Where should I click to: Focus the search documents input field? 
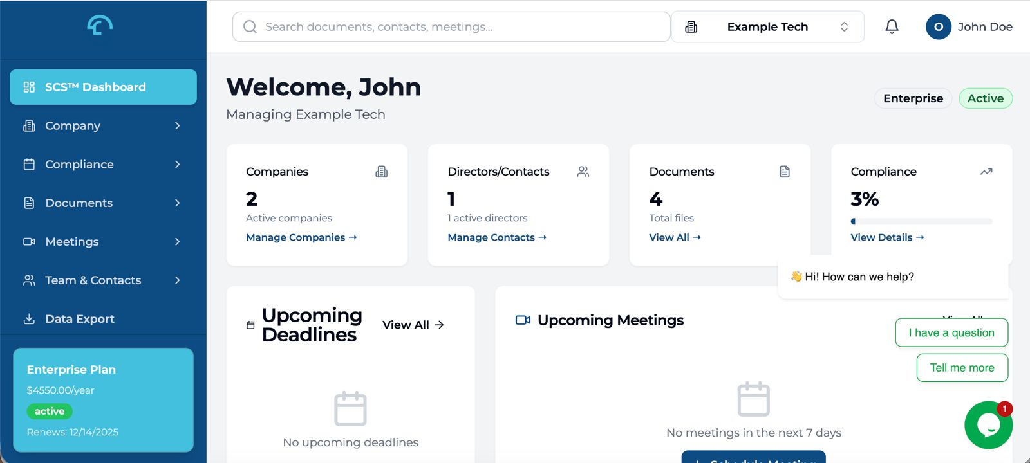tap(451, 27)
